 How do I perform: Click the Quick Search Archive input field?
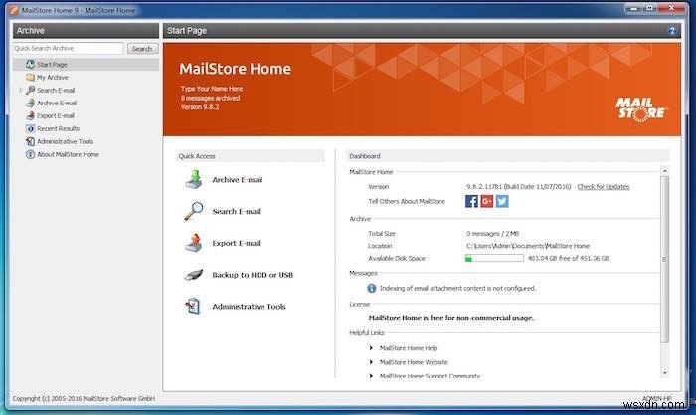pyautogui.click(x=70, y=48)
